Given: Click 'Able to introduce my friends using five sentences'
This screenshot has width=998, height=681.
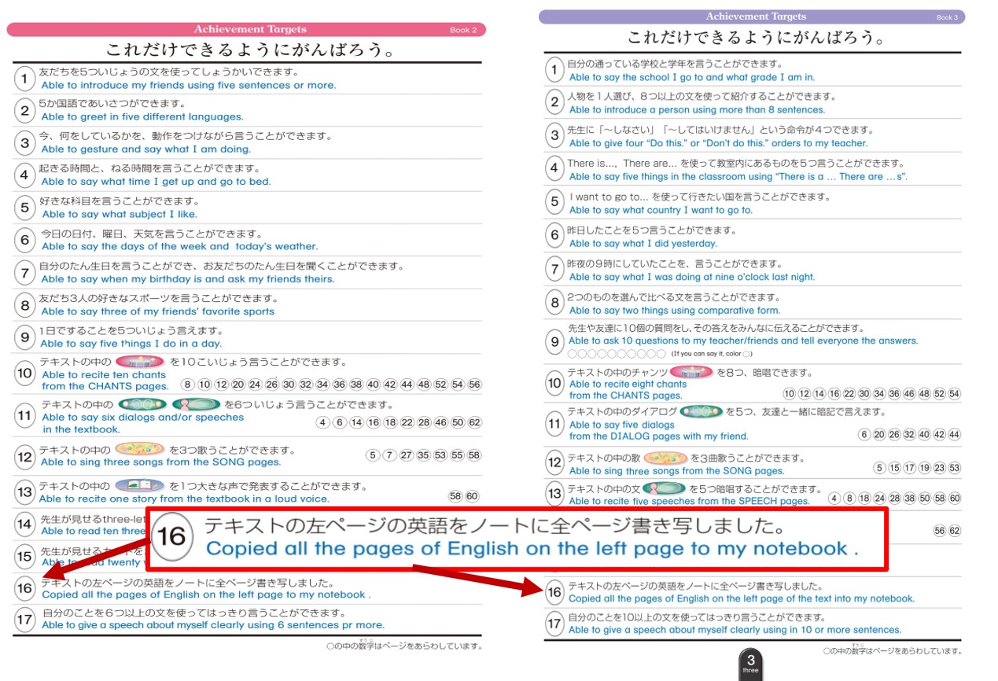Looking at the screenshot, I should (188, 85).
